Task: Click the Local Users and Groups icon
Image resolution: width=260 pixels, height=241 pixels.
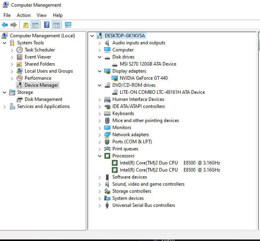Action: (x=20, y=71)
